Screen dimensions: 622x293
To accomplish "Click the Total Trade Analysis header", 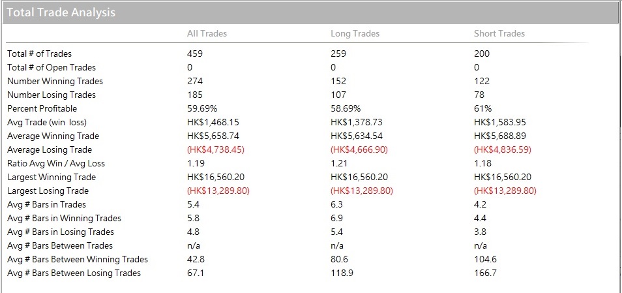I will (61, 12).
